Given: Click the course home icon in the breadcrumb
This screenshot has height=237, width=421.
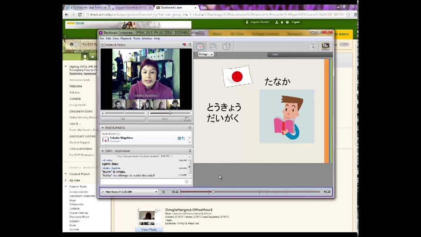Looking at the screenshot, I should click(x=72, y=44).
